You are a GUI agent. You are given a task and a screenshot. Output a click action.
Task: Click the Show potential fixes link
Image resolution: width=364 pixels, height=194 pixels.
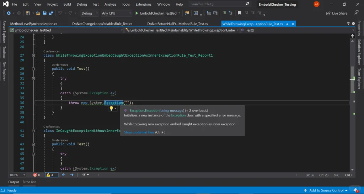[139, 132]
